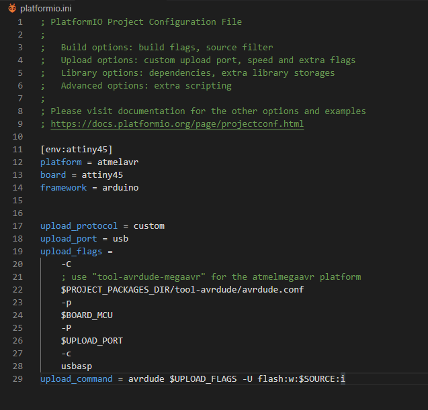Click the board key on line 12
The height and width of the screenshot is (410, 428).
(53, 175)
